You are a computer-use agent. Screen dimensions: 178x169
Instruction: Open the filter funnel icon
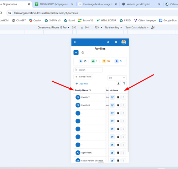124,83
